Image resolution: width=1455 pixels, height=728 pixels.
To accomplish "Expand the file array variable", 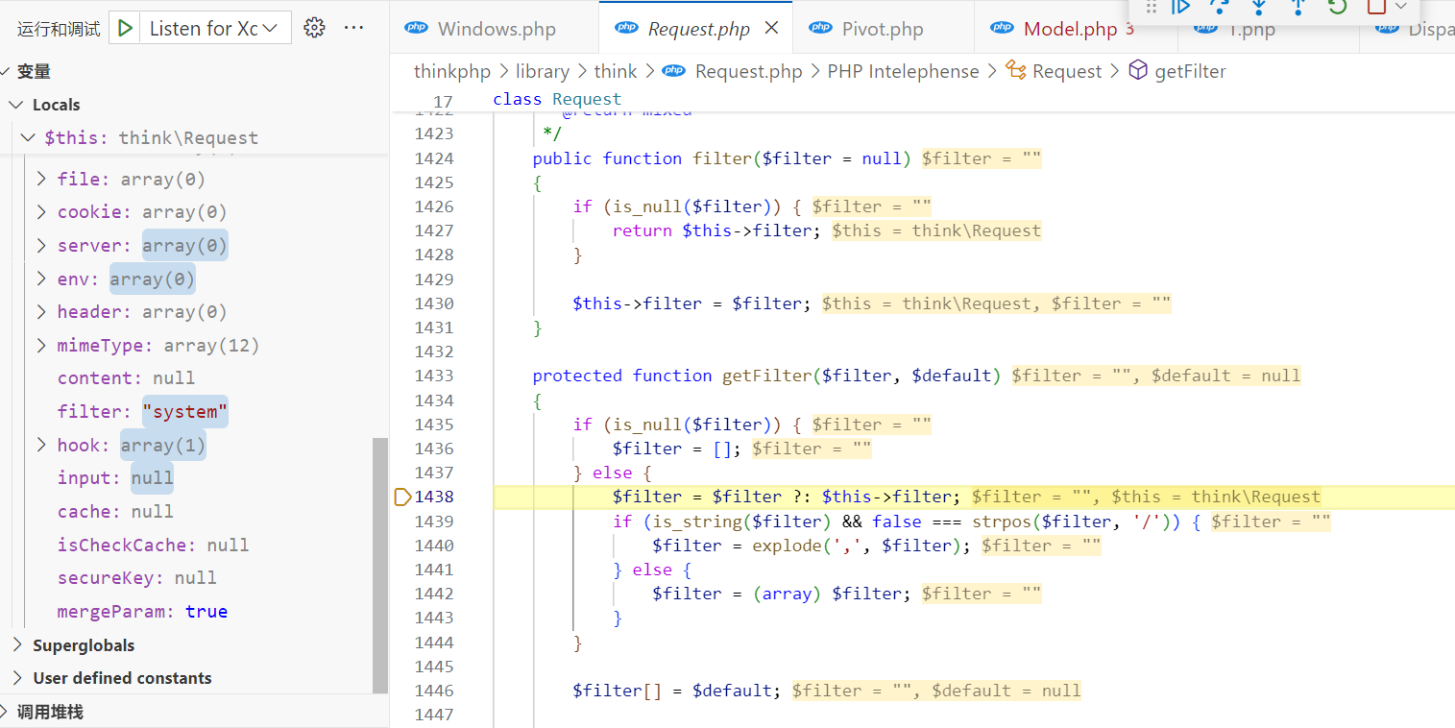I will [41, 179].
